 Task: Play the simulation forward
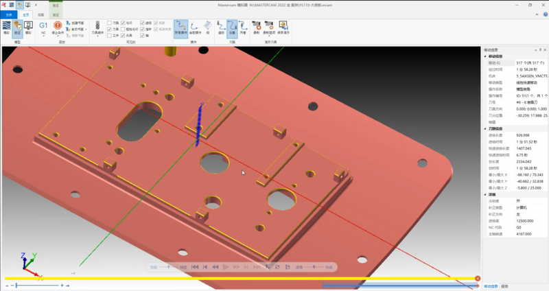226,267
